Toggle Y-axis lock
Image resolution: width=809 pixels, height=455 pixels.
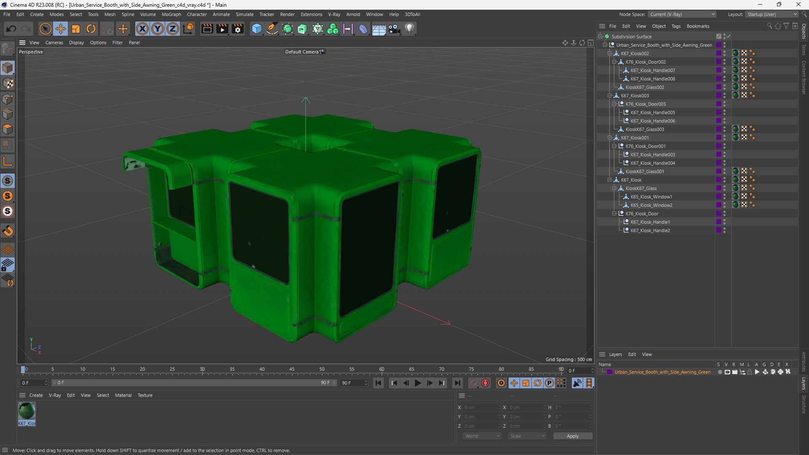click(x=158, y=29)
